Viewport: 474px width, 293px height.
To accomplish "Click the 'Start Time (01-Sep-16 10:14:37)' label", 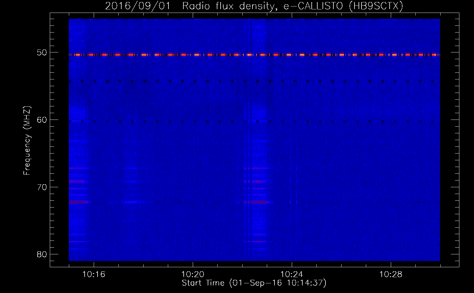I will (254, 283).
